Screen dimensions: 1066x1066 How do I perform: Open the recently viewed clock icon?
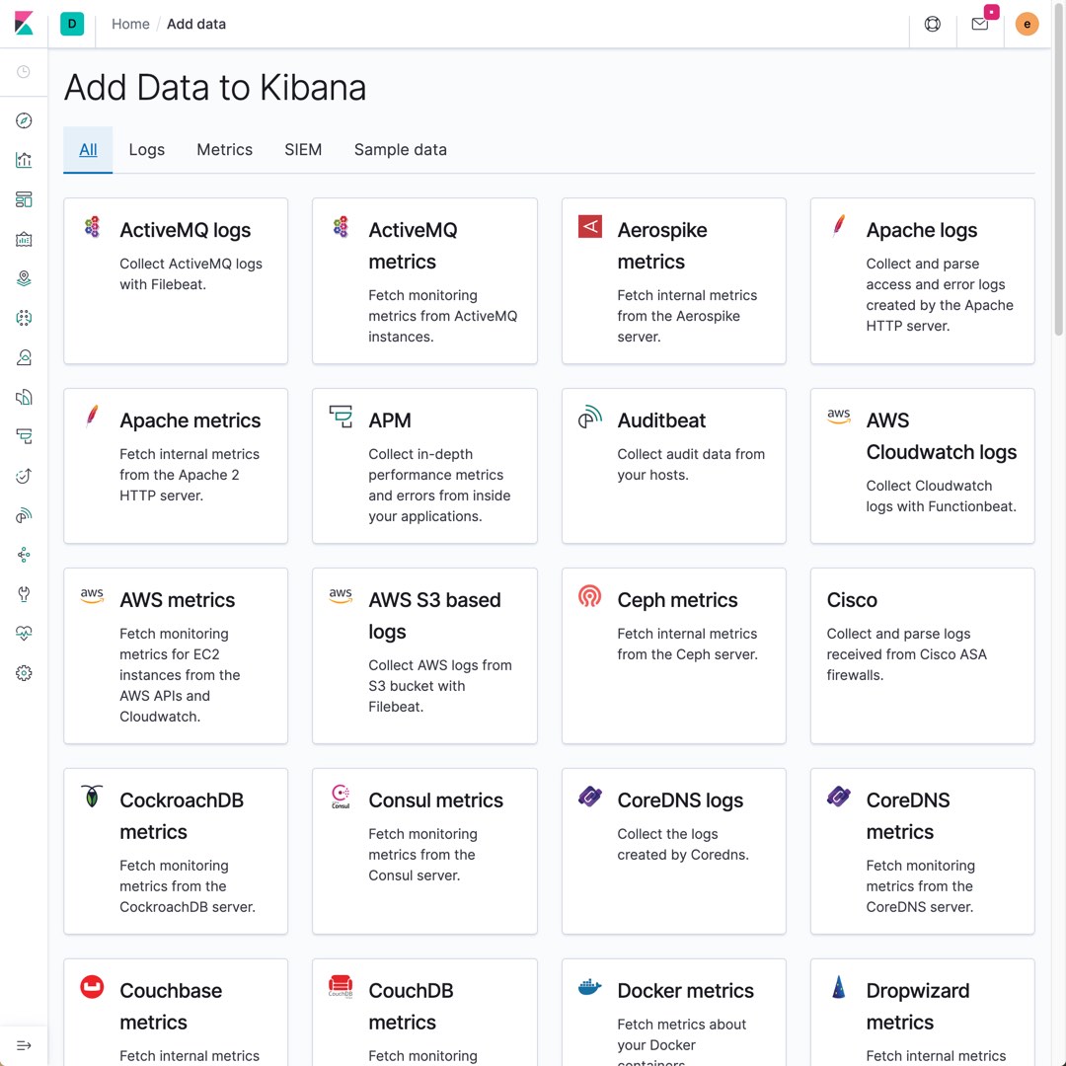pos(24,72)
